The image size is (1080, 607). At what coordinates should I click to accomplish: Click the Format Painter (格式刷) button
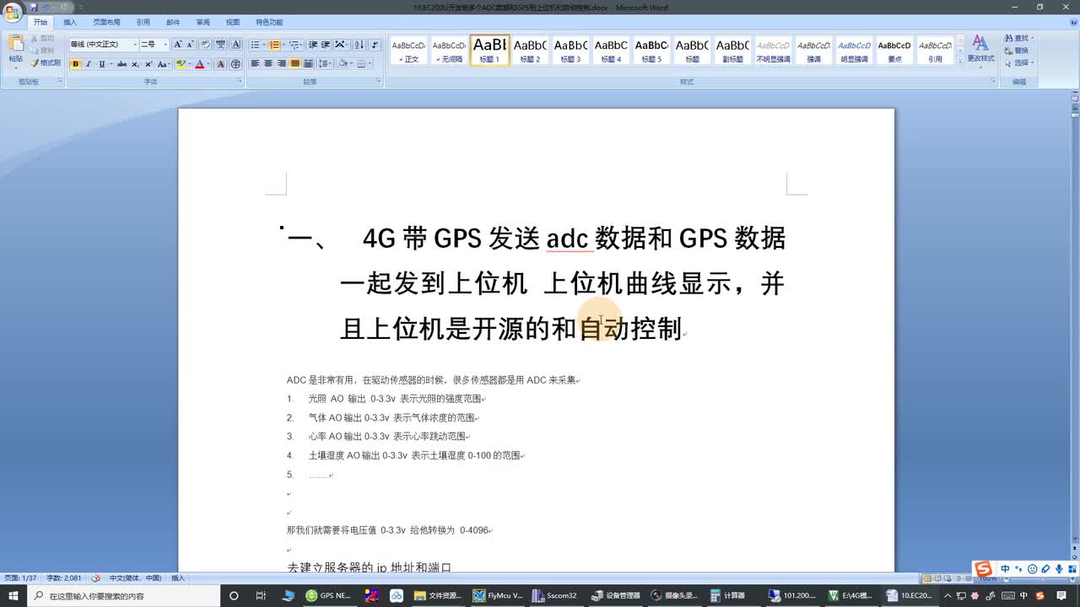46,63
